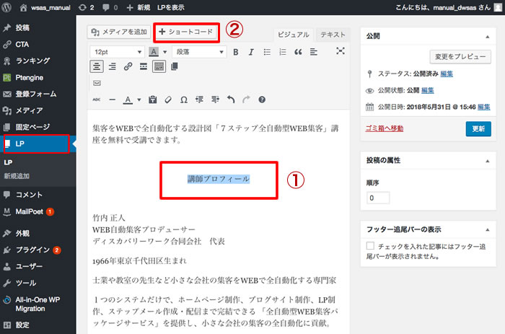Image resolution: width=505 pixels, height=334 pixels.
Task: Insert special character with omega icon
Action: (x=183, y=100)
